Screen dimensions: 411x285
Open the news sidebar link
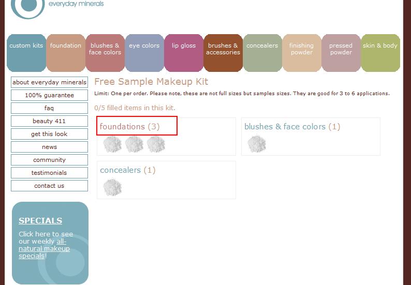click(x=49, y=147)
